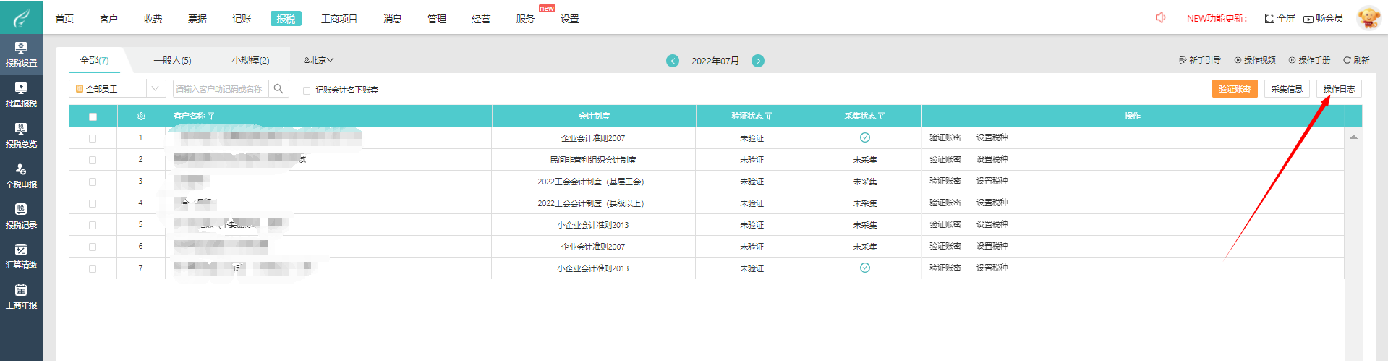Open the 验证状态 column filter
This screenshot has height=361, width=1388.
[768, 116]
